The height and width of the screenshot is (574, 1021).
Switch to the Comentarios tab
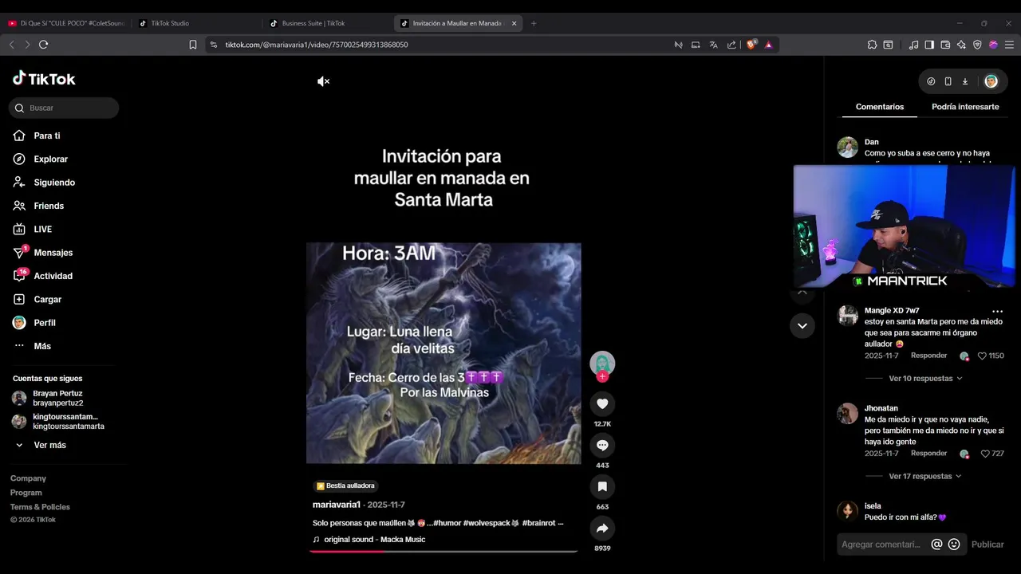(x=880, y=107)
